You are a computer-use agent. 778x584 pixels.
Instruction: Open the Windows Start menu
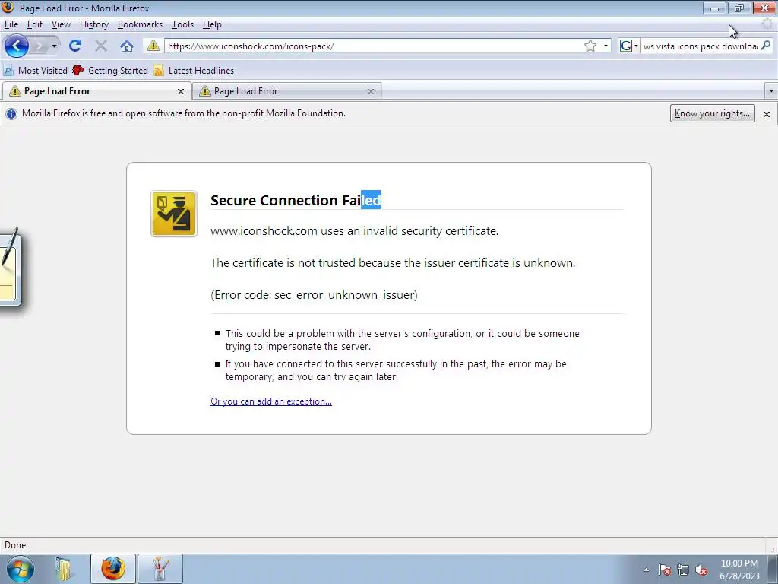tap(21, 569)
